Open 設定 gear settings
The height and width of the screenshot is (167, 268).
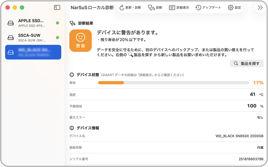(234, 7)
